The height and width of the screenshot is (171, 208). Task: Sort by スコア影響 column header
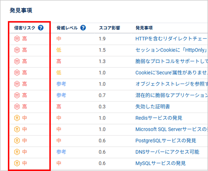[109, 28]
